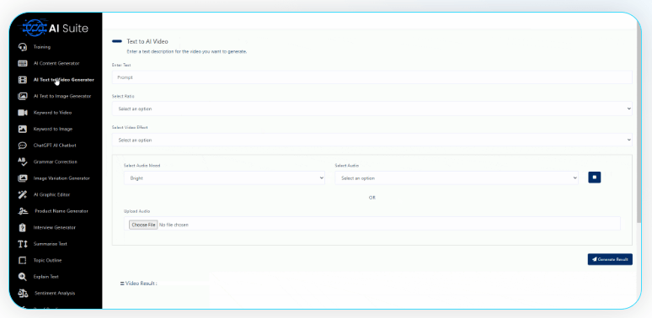
Task: Open the Select Audio dropdown
Action: point(457,178)
